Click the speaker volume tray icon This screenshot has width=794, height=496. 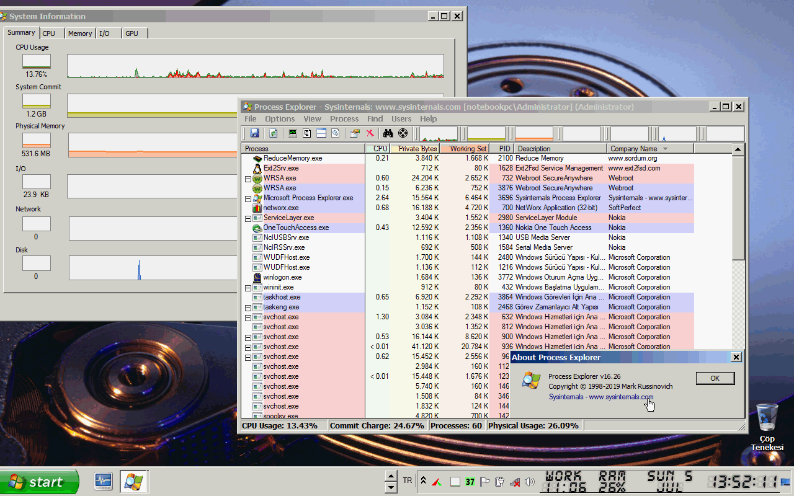529,482
